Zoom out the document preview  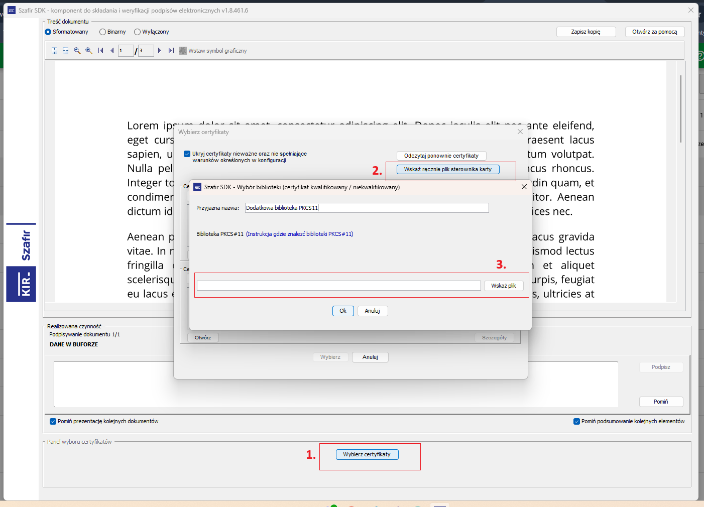[x=77, y=51]
